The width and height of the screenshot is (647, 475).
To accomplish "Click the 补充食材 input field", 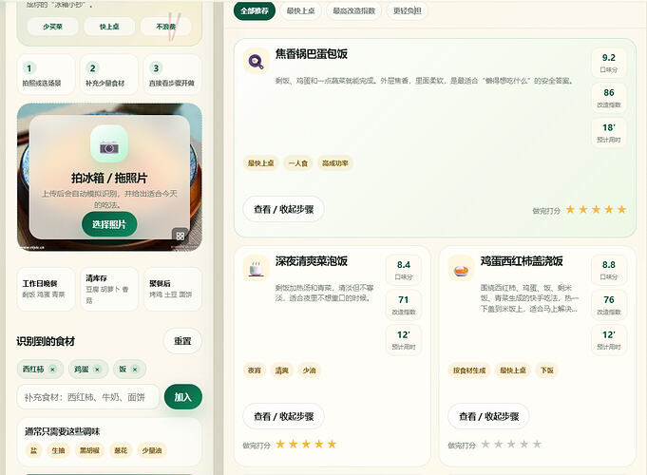I will pos(88,397).
